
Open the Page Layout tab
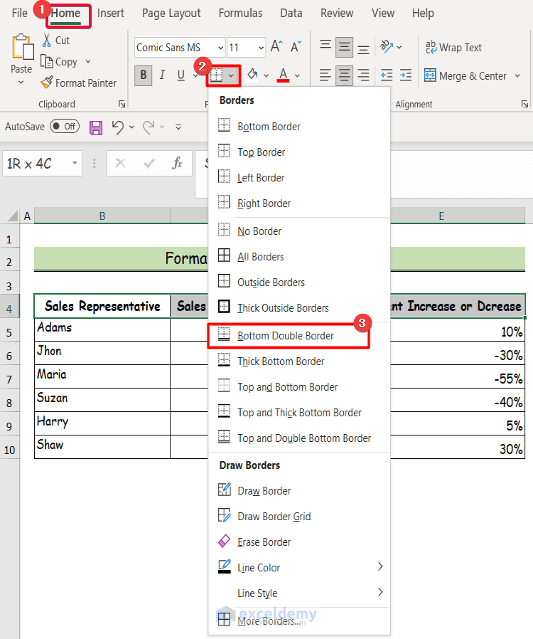[x=171, y=13]
